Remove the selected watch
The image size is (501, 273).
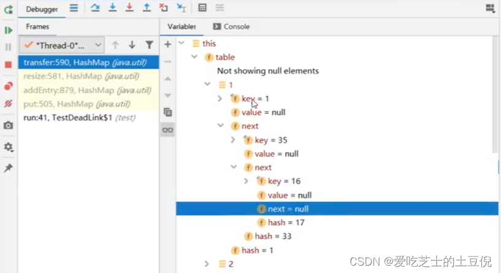[x=168, y=61]
